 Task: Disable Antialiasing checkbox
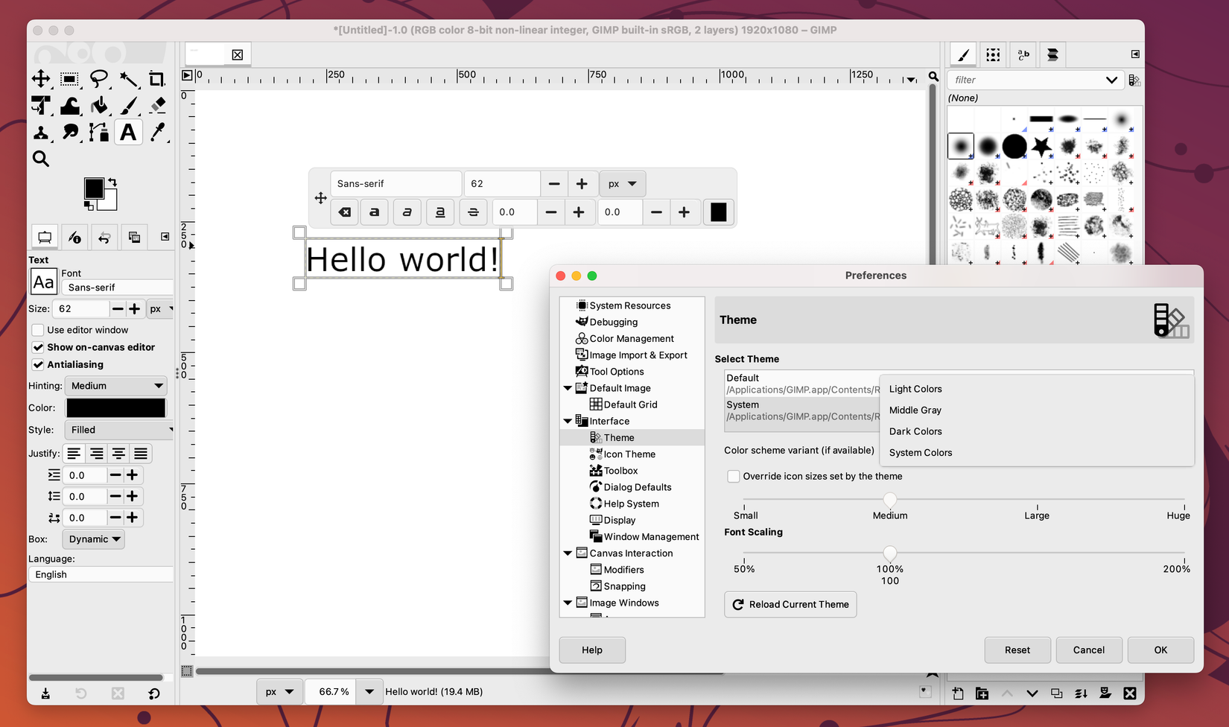tap(38, 364)
